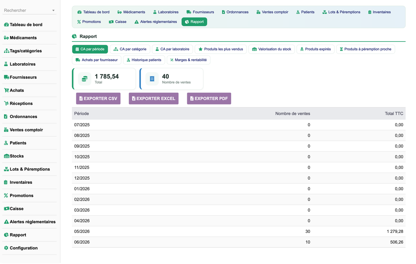Image resolution: width=416 pixels, height=264 pixels.
Task: Click the 06/2026 period cell
Action: (82, 242)
